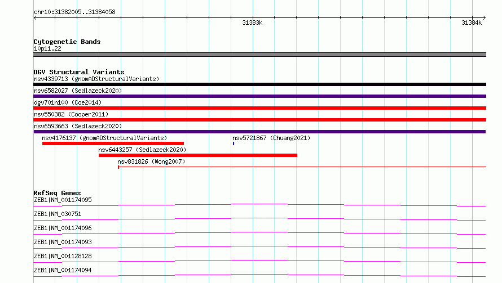This screenshot has height=283, width=502.
Task: Open the ZEB1|NM_001174093 transcript label
Action: pyautogui.click(x=63, y=242)
